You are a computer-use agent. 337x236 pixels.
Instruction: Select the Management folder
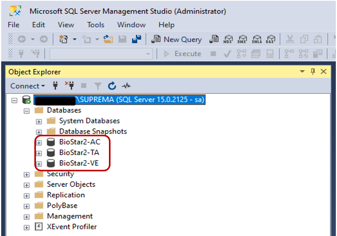pyautogui.click(x=70, y=216)
